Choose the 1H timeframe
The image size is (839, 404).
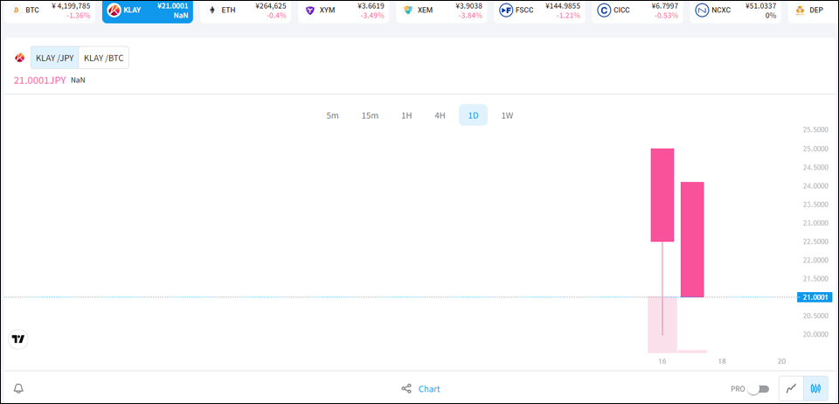[x=406, y=115]
